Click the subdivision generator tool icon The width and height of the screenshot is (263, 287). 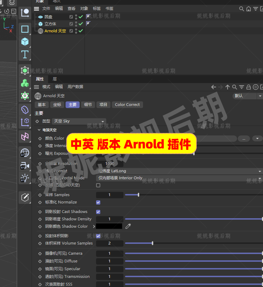(x=25, y=71)
